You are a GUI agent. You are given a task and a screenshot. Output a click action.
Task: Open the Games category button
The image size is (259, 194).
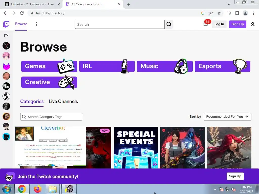click(49, 66)
